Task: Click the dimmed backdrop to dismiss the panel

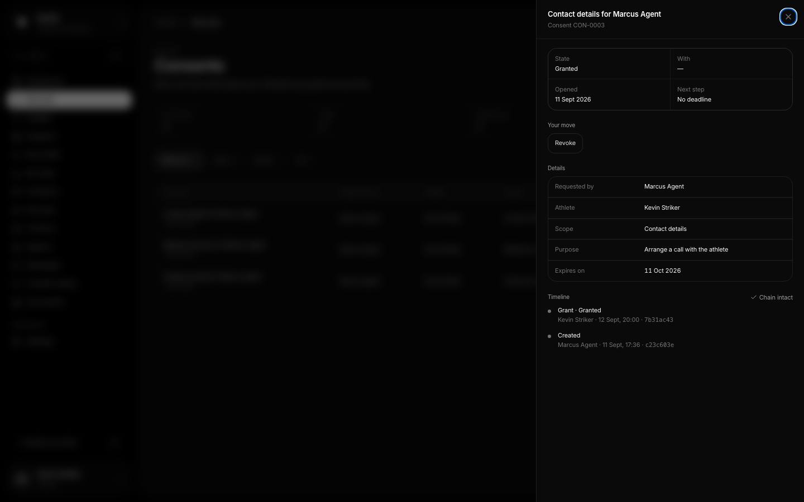Action: pos(335,390)
